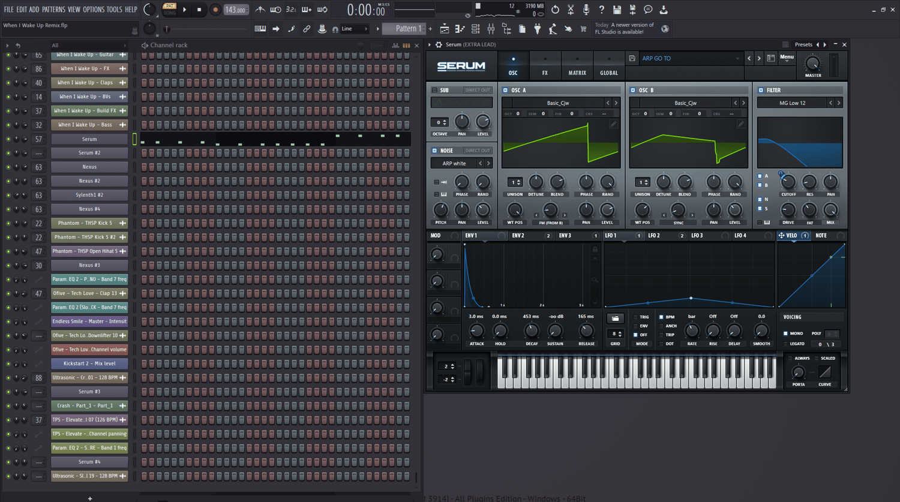Open the Pattern 1 selector

(405, 28)
